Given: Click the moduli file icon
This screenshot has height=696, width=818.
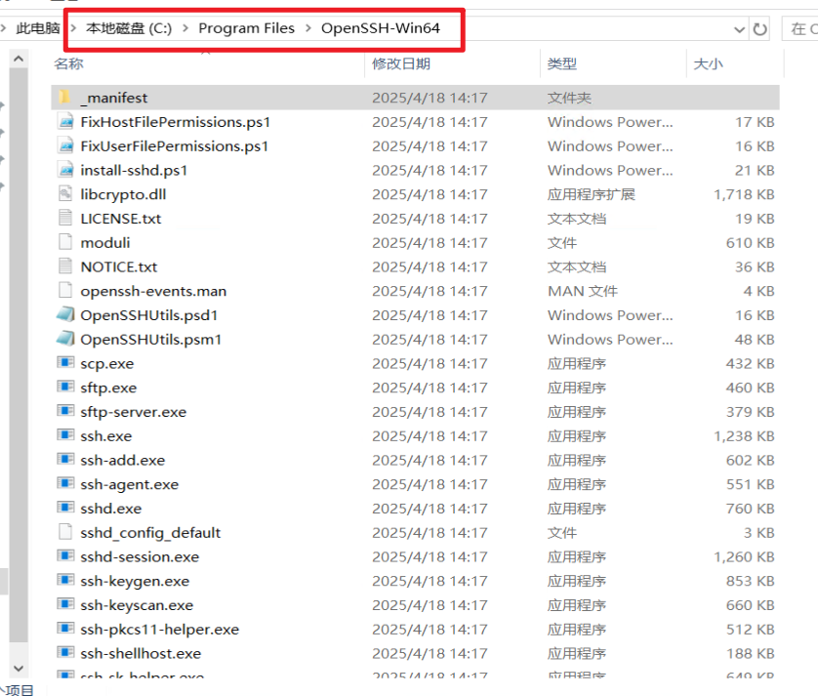Looking at the screenshot, I should [x=65, y=242].
